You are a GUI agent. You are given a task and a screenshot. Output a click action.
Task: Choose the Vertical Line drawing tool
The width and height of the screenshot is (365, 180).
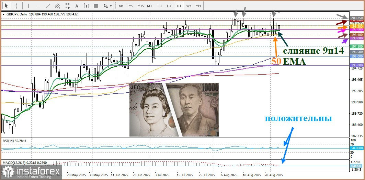click(28, 6)
